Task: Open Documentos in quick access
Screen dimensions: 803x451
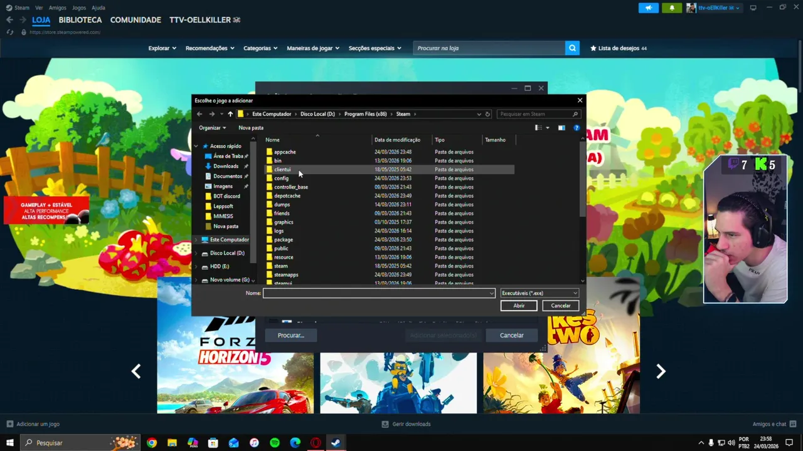Action: tap(227, 176)
